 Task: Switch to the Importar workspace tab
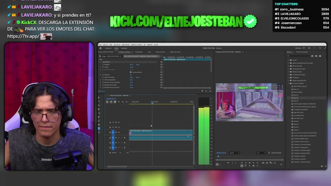click(108, 48)
